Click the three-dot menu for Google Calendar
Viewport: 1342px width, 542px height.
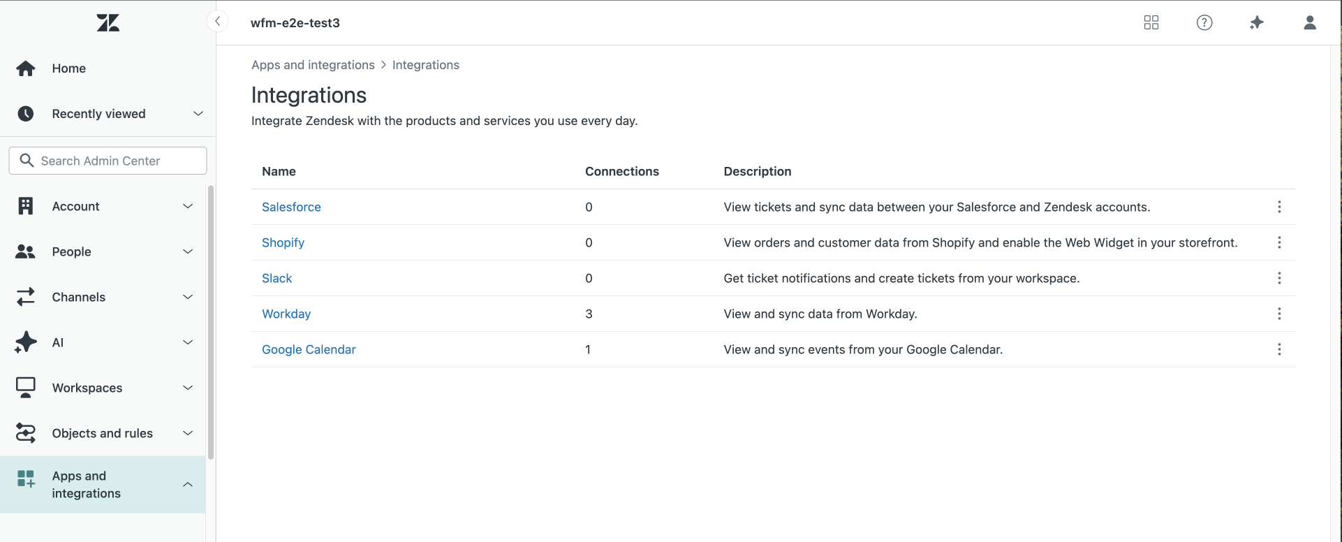pos(1279,349)
